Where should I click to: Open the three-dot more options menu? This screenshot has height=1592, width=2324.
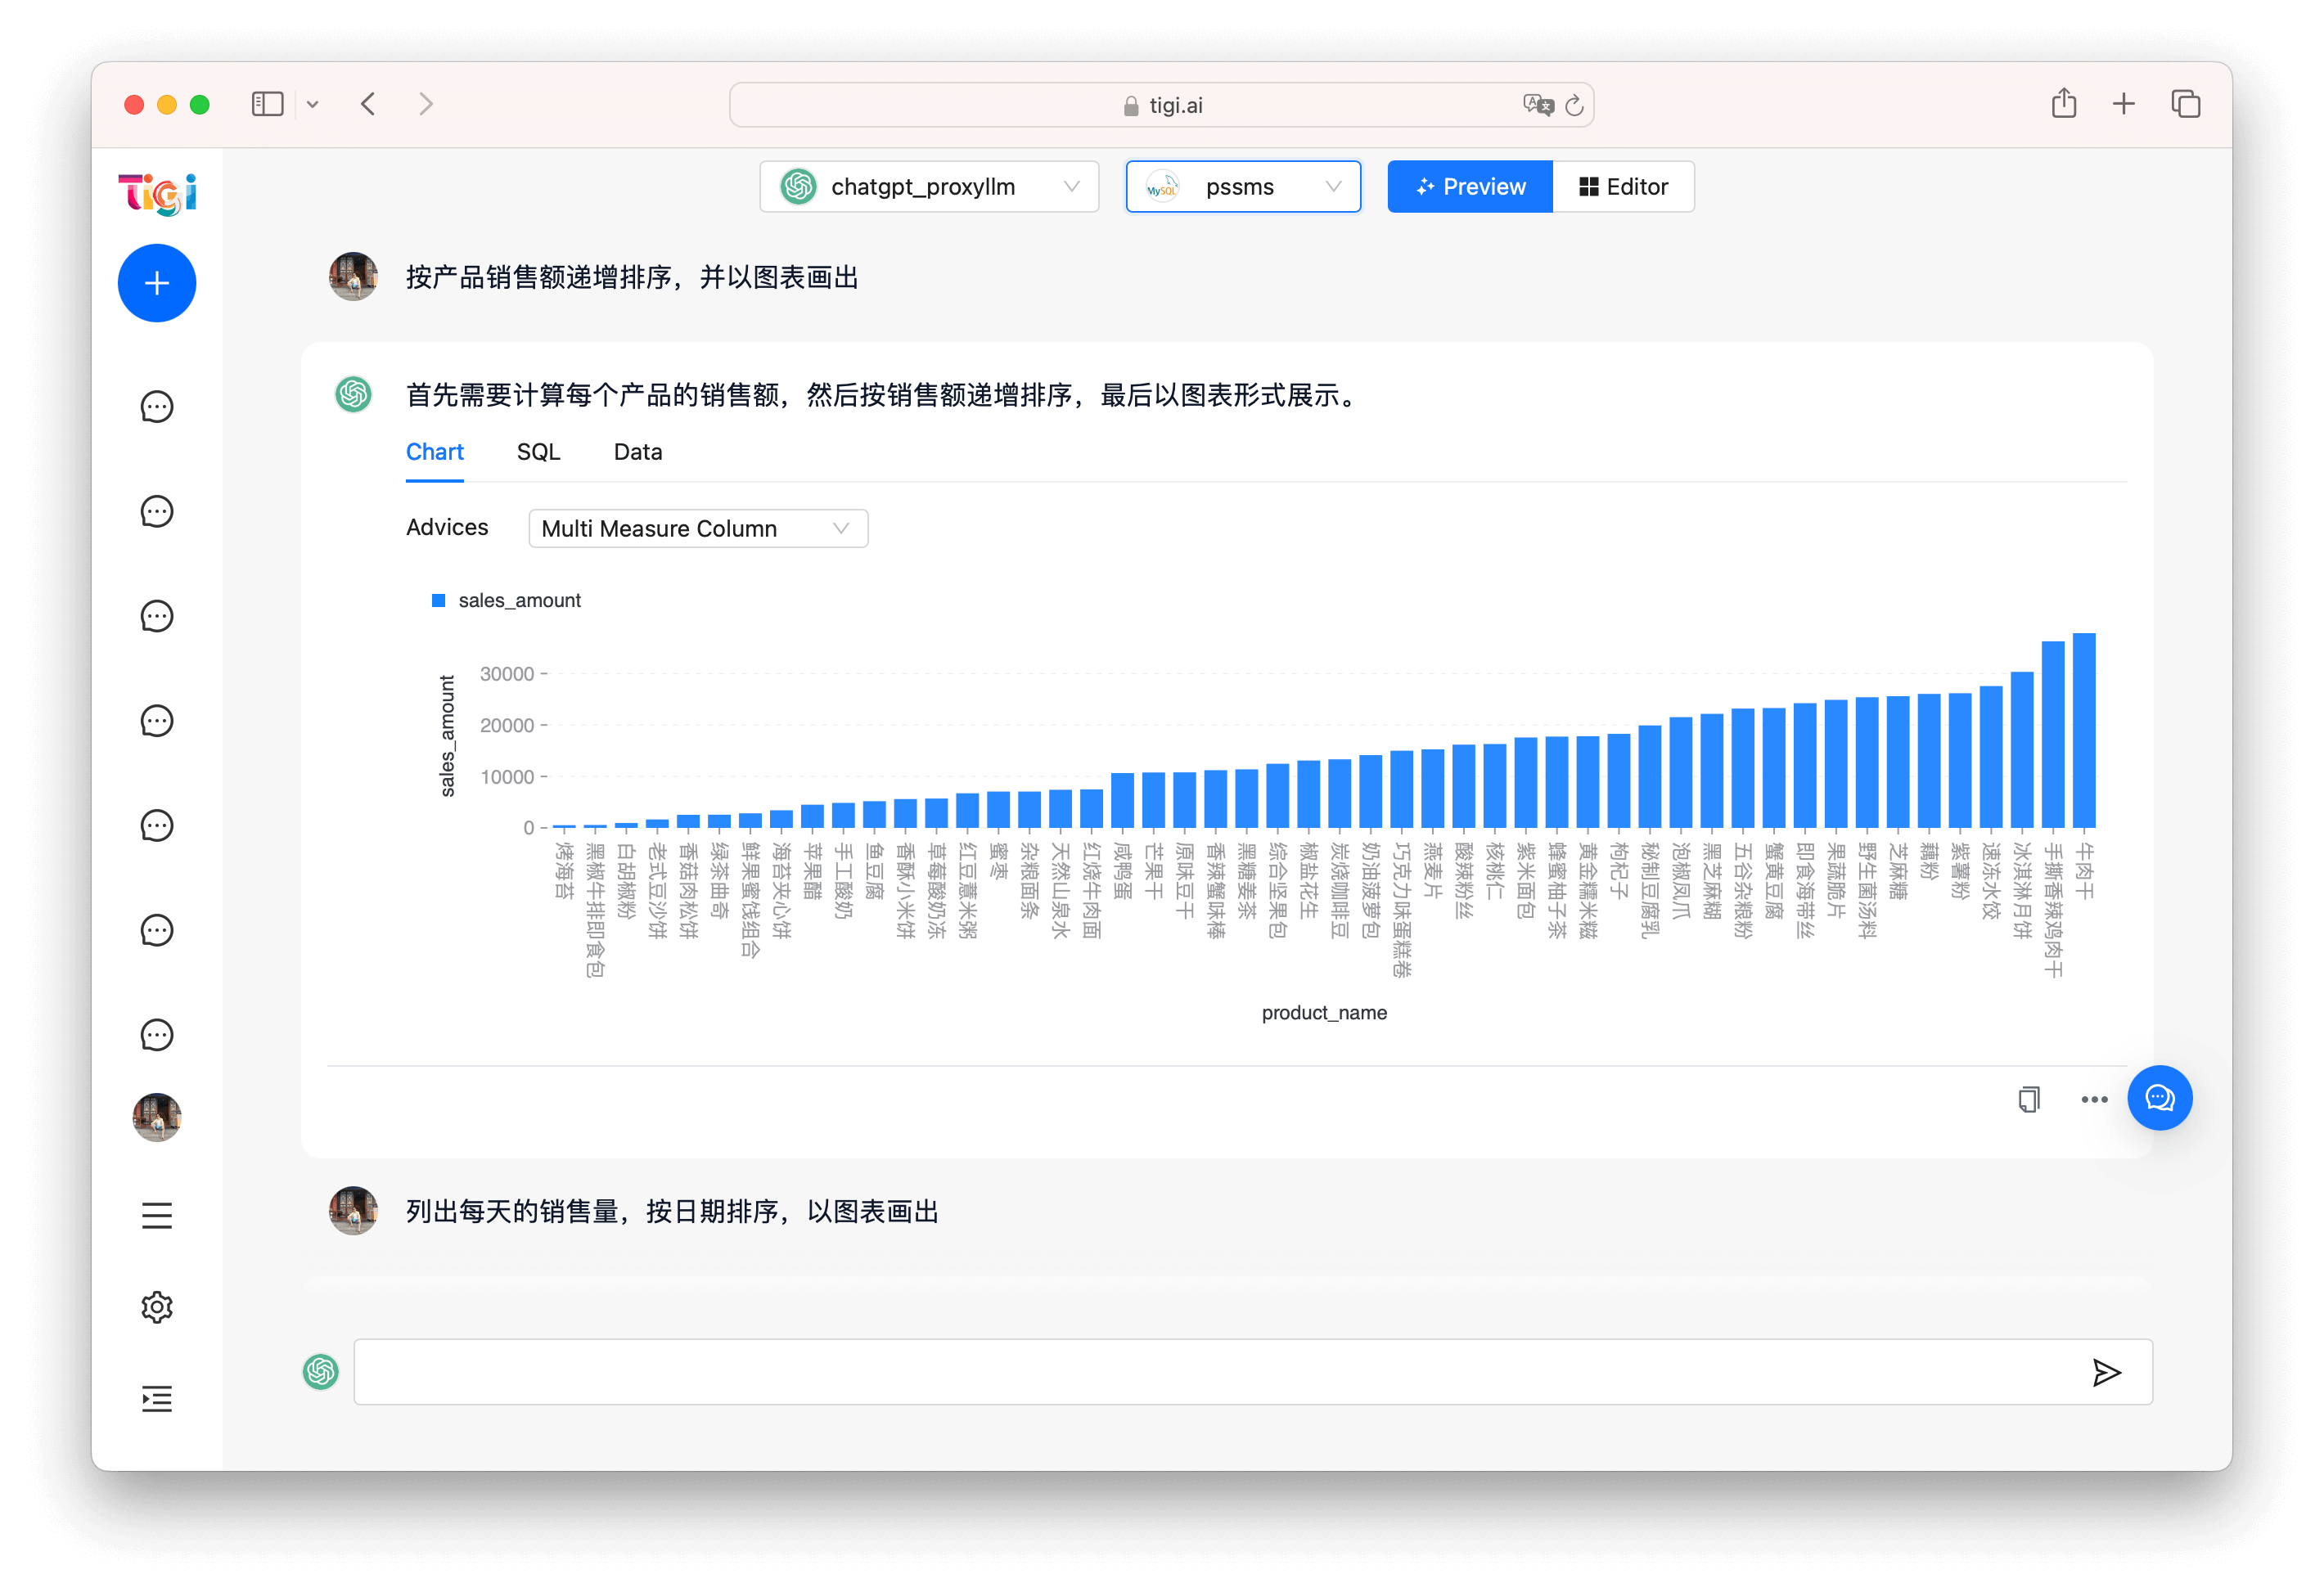click(x=2094, y=1099)
